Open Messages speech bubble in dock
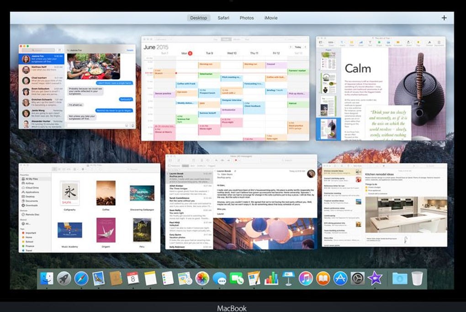The image size is (466, 312). coord(219,279)
